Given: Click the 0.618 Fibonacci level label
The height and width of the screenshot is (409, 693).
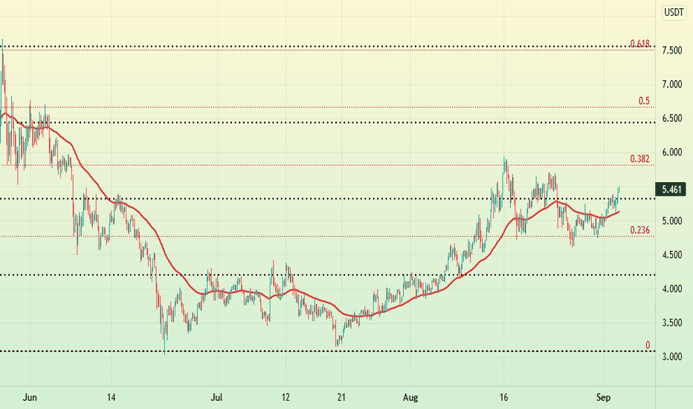Looking at the screenshot, I should click(640, 43).
